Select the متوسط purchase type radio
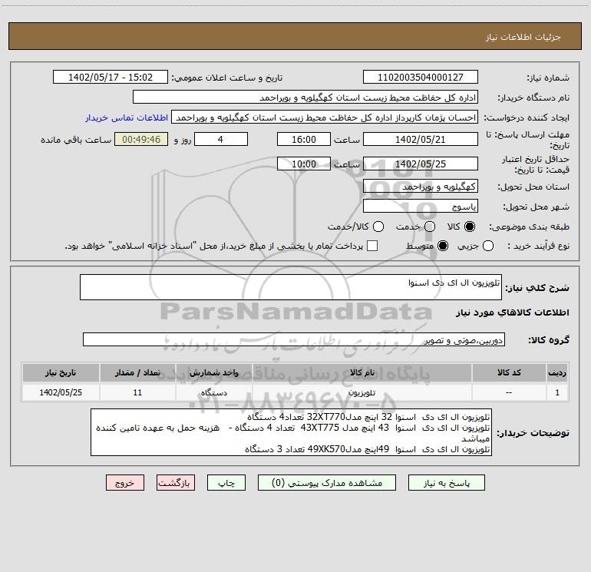Image resolution: width=591 pixels, height=572 pixels. point(443,246)
